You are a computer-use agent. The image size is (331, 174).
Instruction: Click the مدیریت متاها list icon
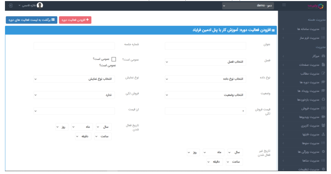pyautogui.click(x=323, y=161)
